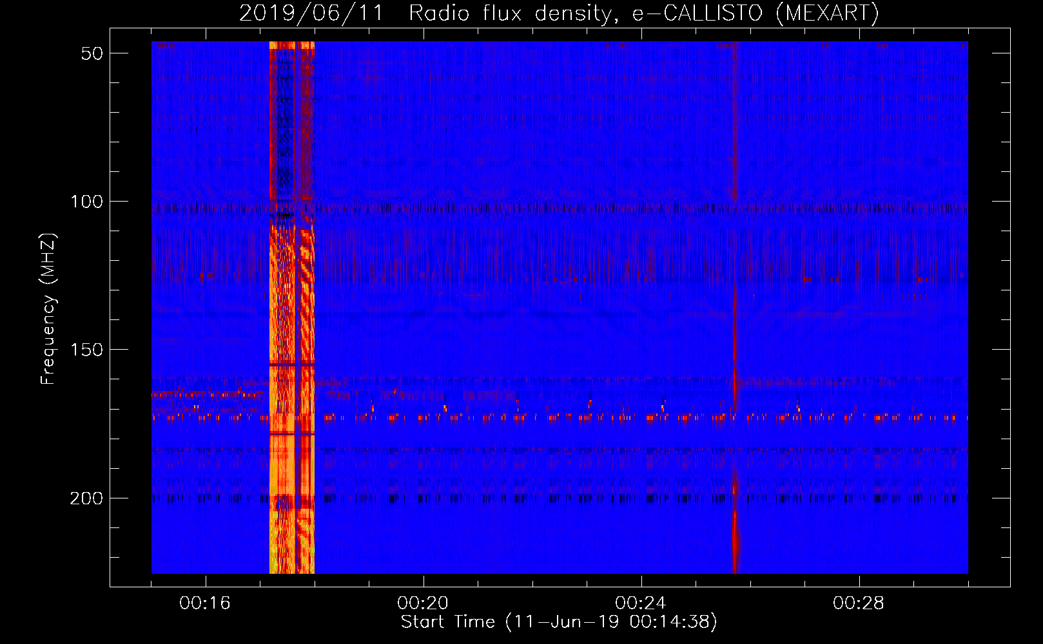The image size is (1043, 644).
Task: Click the narrow red vertical burst in the spectrogram
Action: pyautogui.click(x=735, y=307)
